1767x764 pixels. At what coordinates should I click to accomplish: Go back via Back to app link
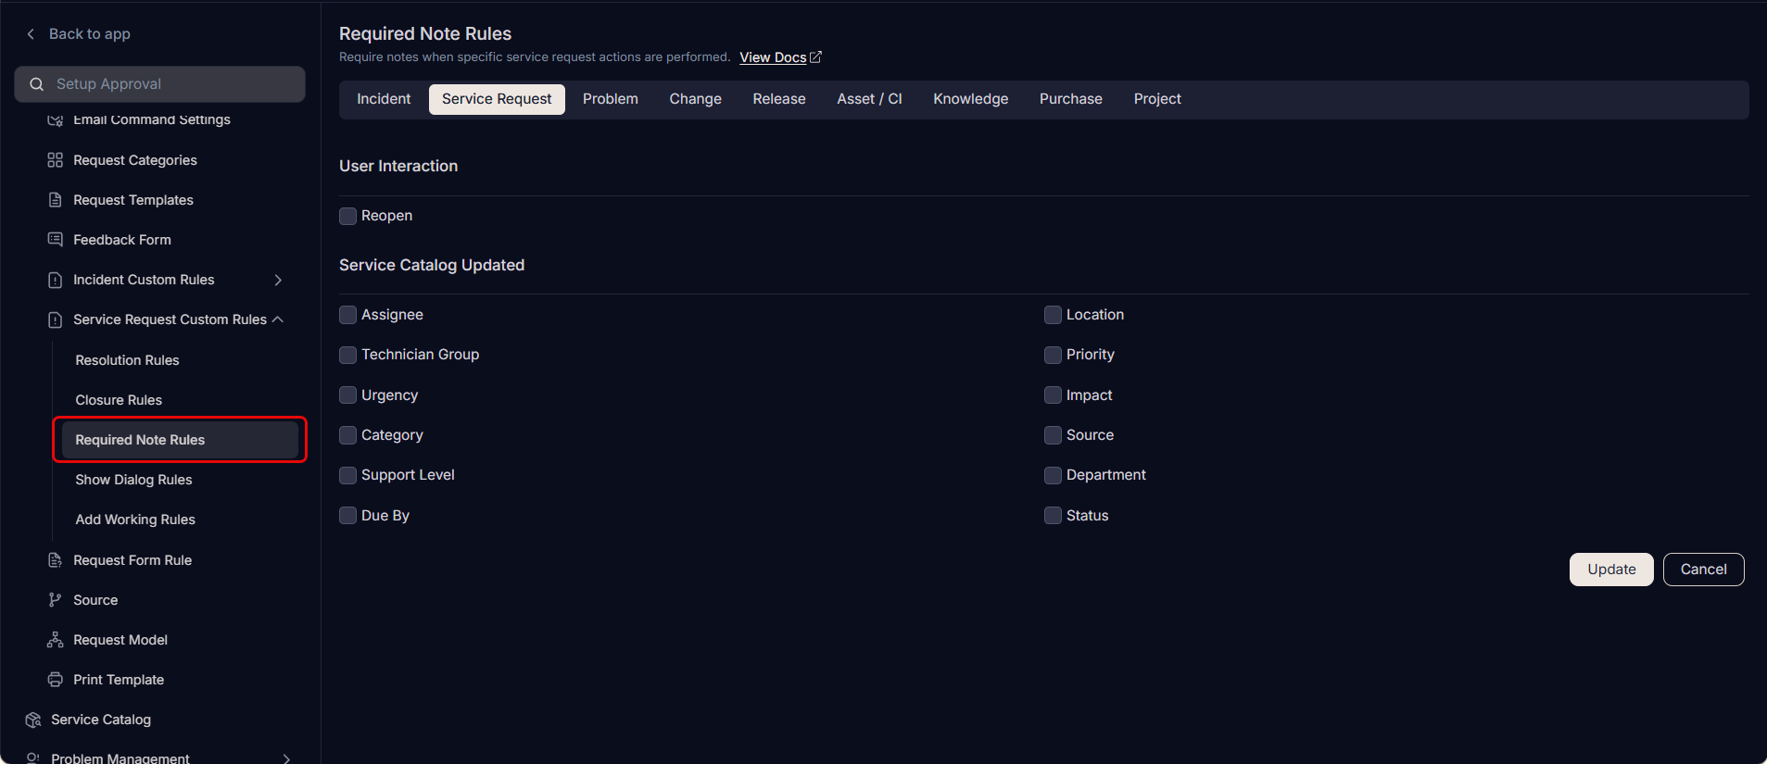pos(90,34)
